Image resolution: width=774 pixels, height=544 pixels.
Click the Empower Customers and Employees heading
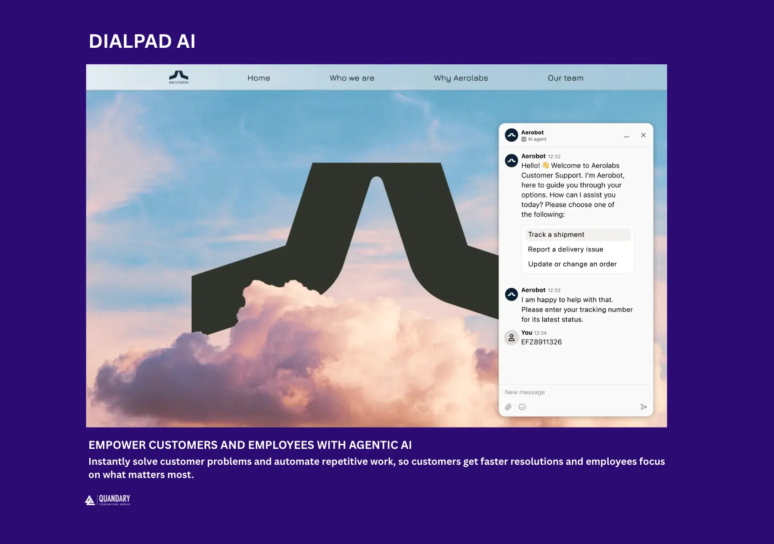tap(250, 445)
